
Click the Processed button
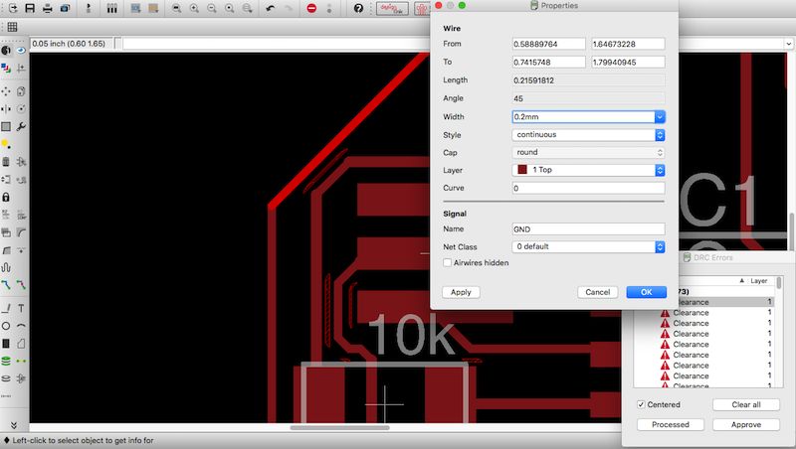(671, 425)
